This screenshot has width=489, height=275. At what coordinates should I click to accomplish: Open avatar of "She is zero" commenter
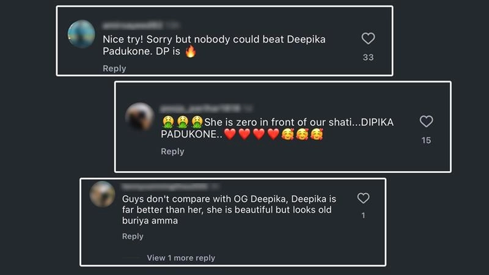[x=139, y=117]
